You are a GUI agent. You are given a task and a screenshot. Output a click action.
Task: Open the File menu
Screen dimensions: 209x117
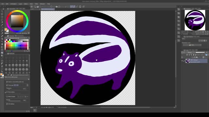(x=3, y=4)
